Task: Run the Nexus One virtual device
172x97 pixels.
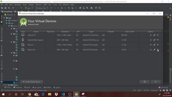Action: click(x=151, y=50)
